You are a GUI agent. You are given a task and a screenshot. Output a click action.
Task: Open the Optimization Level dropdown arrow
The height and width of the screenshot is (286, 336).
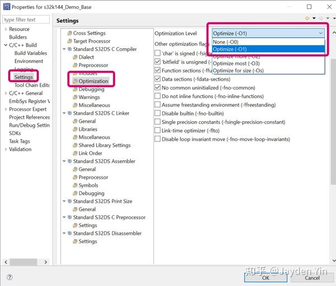point(320,33)
